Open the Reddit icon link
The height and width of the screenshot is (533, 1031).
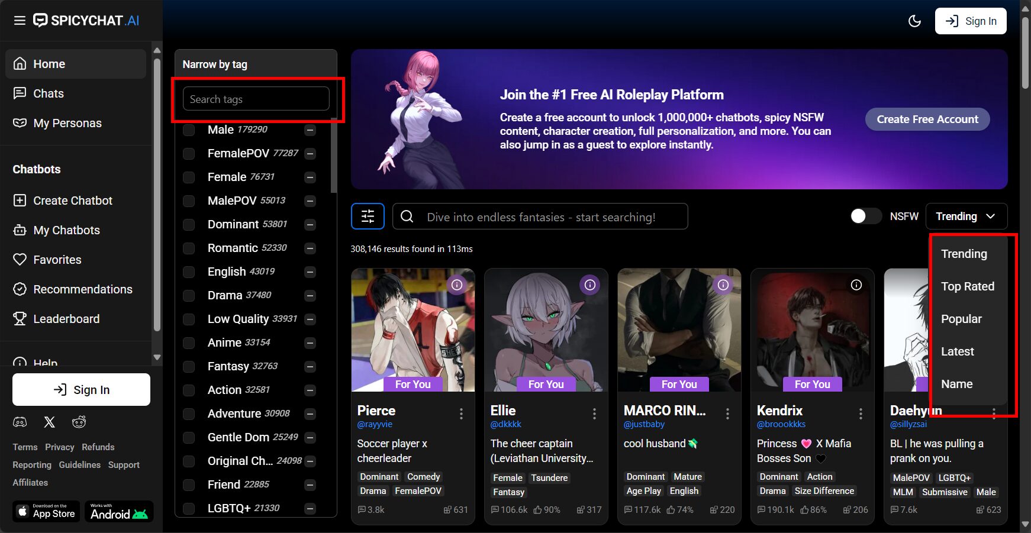(x=79, y=422)
